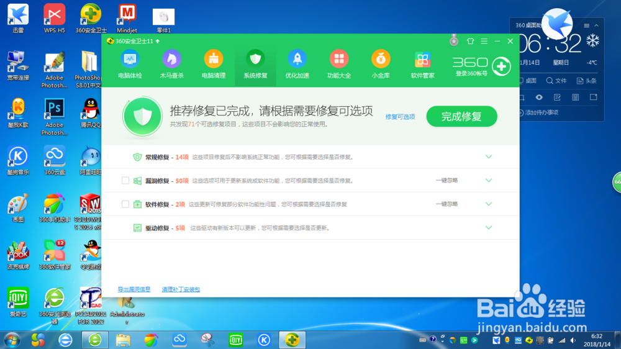The height and width of the screenshot is (349, 621).
Task: Click the 360 account login plus logo
Action: click(x=501, y=66)
